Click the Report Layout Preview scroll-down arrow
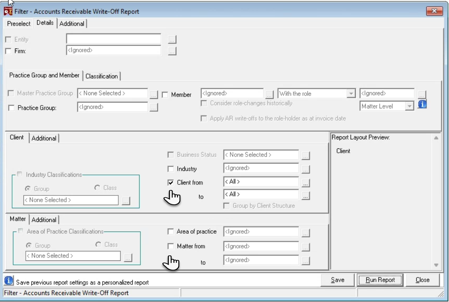Screen dimensions: 449x302 coord(436,265)
